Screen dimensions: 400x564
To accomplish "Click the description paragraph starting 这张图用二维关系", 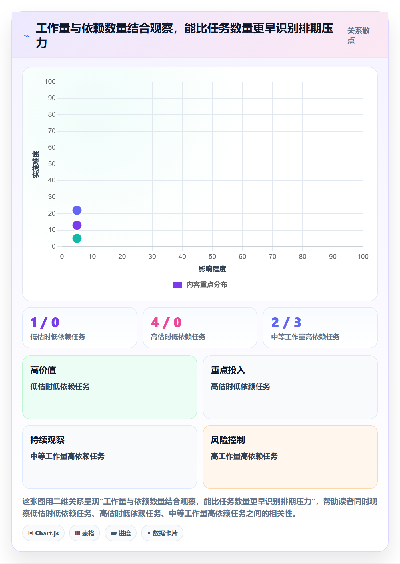I will [200, 507].
